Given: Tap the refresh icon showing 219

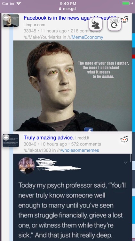Looking at the screenshot, I should pos(114,24).
